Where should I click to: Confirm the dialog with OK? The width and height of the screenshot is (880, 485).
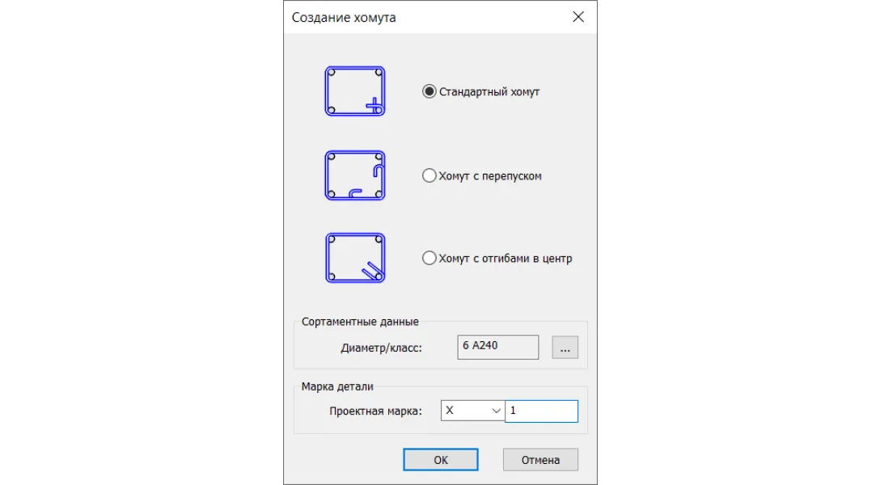(441, 460)
